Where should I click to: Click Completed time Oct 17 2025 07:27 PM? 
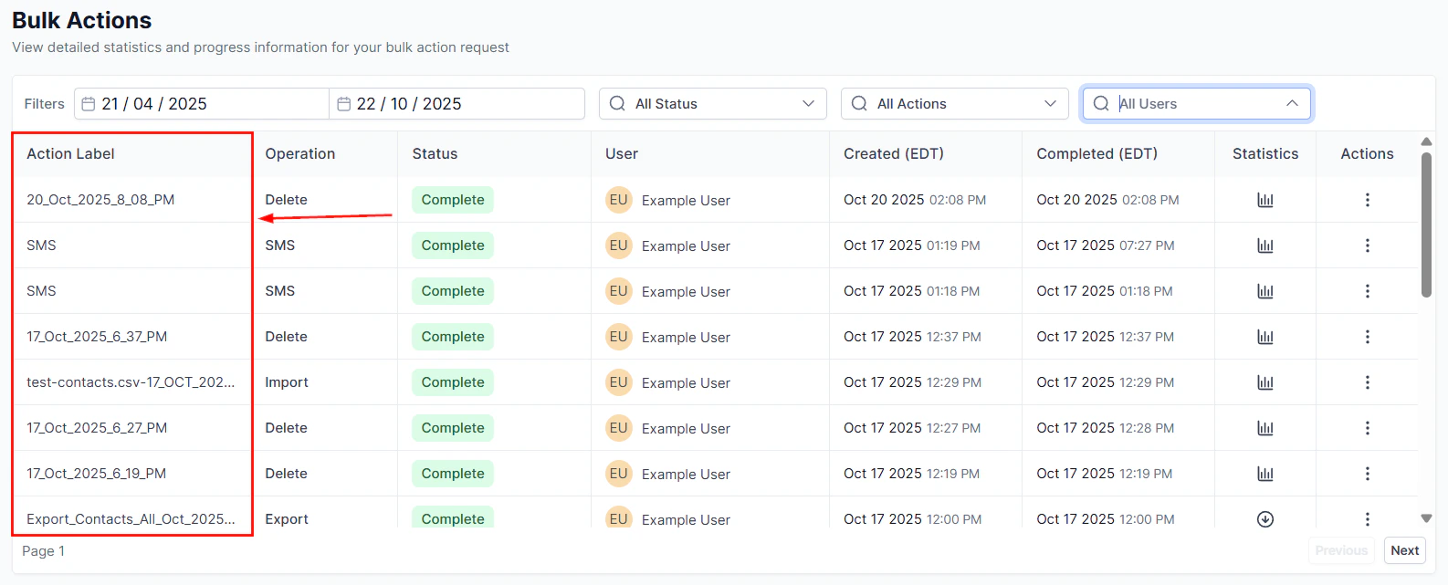click(x=1106, y=245)
